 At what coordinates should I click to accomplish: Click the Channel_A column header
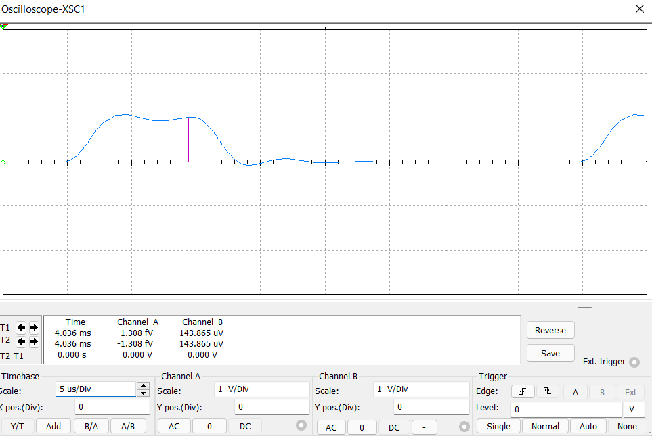pyautogui.click(x=137, y=322)
